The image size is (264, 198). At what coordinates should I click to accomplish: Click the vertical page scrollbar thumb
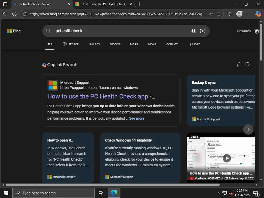click(x=261, y=42)
